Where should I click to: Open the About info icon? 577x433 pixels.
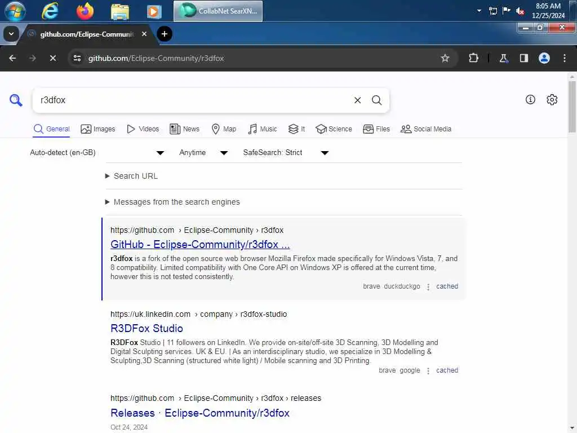point(530,99)
